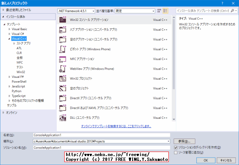Select the Win32 console application template icon
239x165 pixels.
point(63,20)
